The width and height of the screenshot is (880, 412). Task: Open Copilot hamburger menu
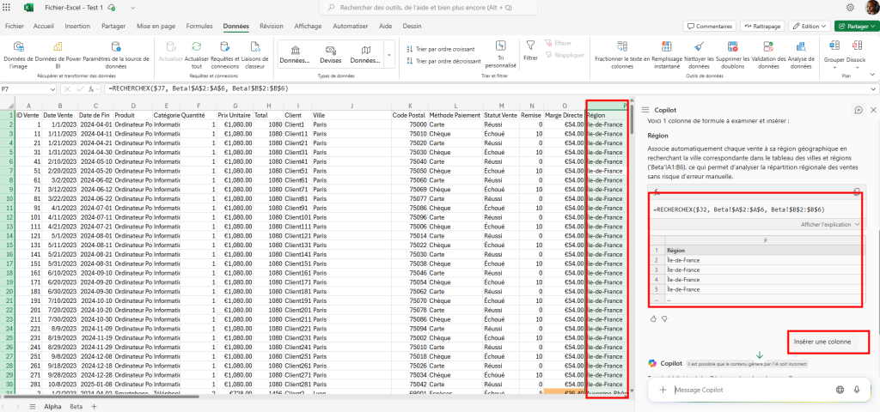coord(645,111)
